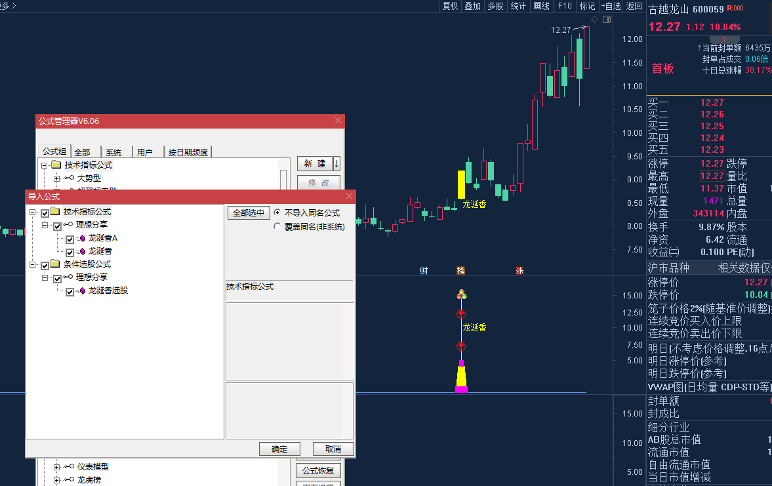
Task: Click the R1000 badge beside the stock code
Action: 735,9
